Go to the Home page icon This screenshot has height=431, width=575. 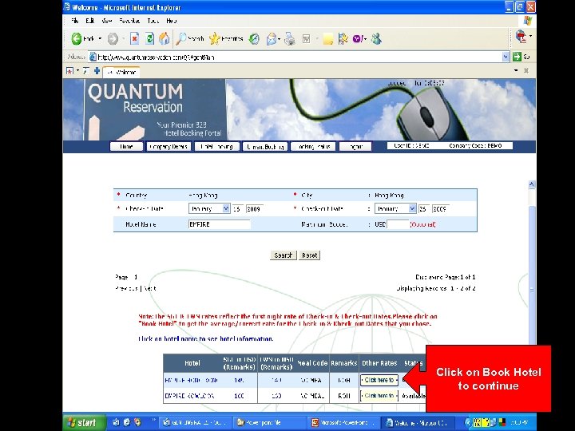coord(165,38)
